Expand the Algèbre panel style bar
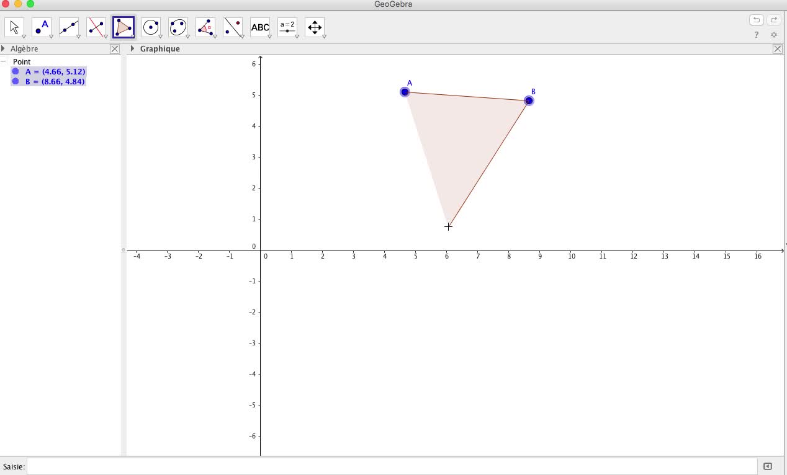Viewport: 787px width, 475px height. coord(3,49)
